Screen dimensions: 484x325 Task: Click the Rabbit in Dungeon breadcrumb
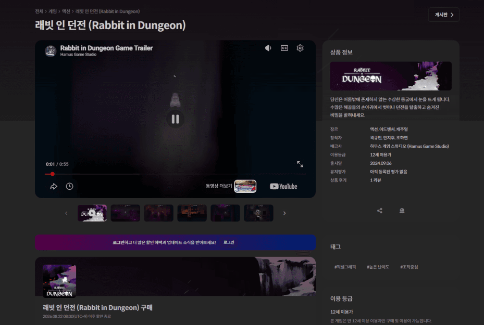tap(107, 11)
